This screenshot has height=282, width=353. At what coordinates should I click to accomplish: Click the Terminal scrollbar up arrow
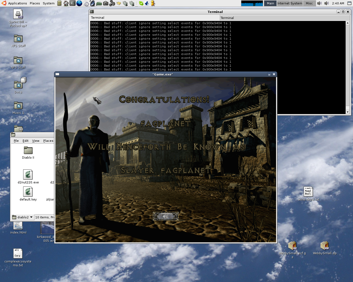[x=348, y=23]
